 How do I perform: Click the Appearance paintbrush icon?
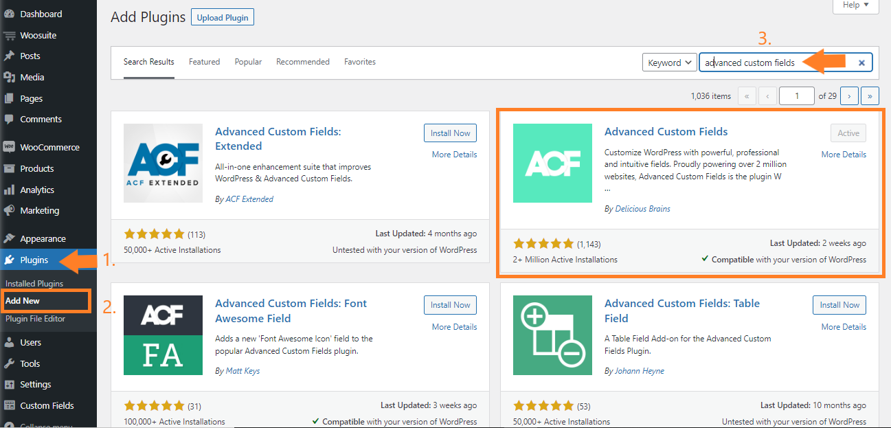click(x=10, y=238)
